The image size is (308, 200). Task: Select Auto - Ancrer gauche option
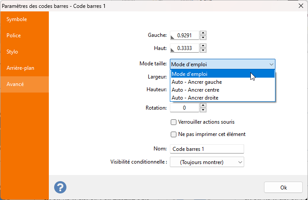click(x=197, y=82)
